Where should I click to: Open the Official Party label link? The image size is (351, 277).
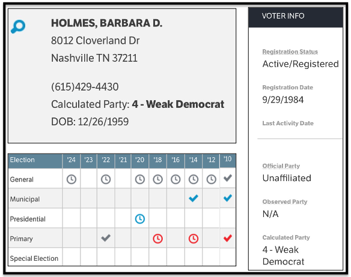[281, 166]
